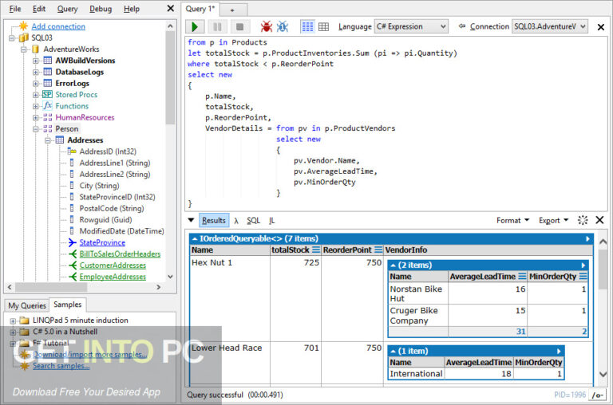Click the blue bug debugger icon
Screen dimensions: 613x405
(283, 26)
